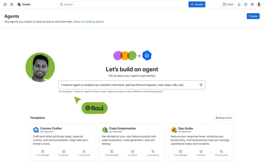Click the top bar plus Create button
Screen dimensions: 264x165
tap(197, 5)
